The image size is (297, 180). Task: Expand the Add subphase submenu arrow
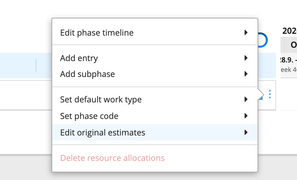pos(246,74)
